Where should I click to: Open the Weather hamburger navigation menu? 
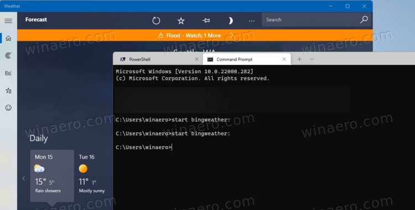[8, 20]
